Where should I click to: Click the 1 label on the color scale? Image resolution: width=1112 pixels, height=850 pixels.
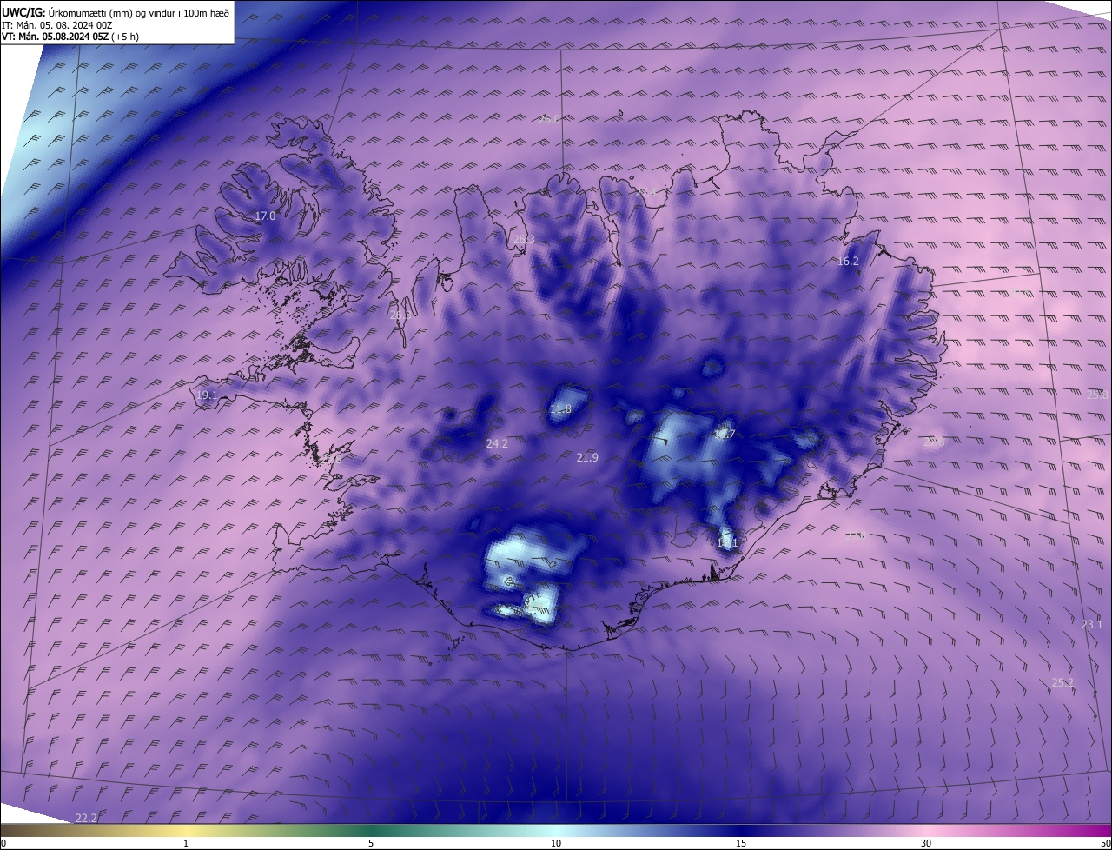point(186,843)
